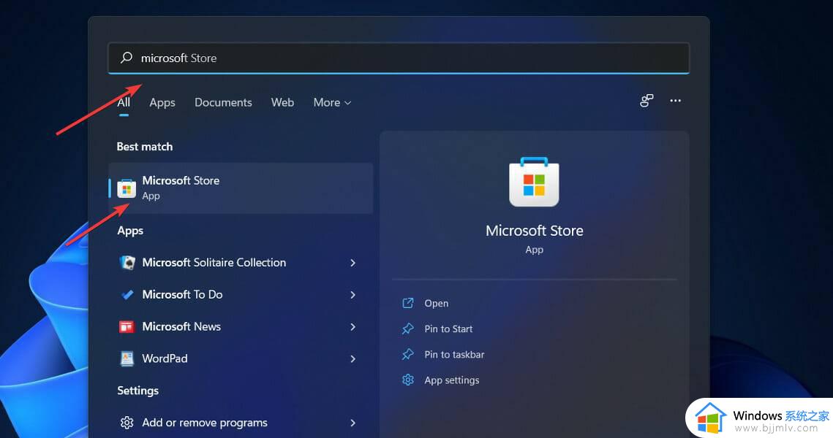Image resolution: width=833 pixels, height=438 pixels.
Task: Expand Microsoft To Do details arrow
Action: click(353, 295)
